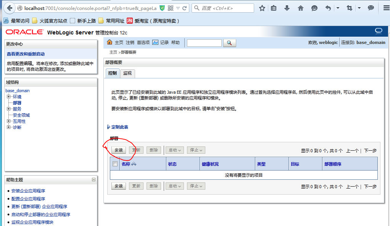Screen dimensions: 390x226
Task: Expand the 环境 tree node
Action: (x=9, y=96)
